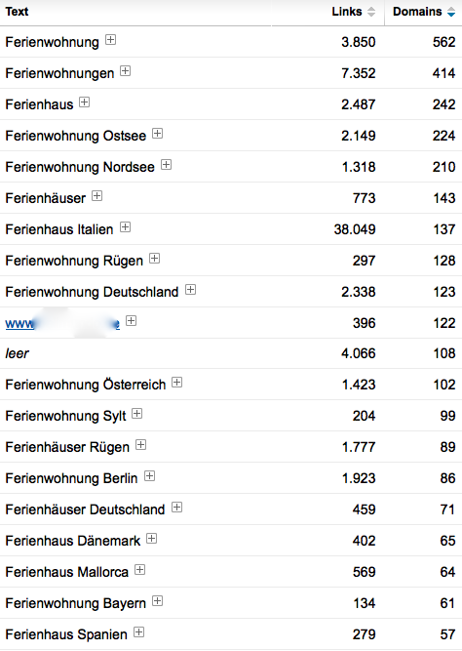The image size is (462, 651).
Task: Expand Ferienwohnung Rügen entry
Action: point(154,259)
